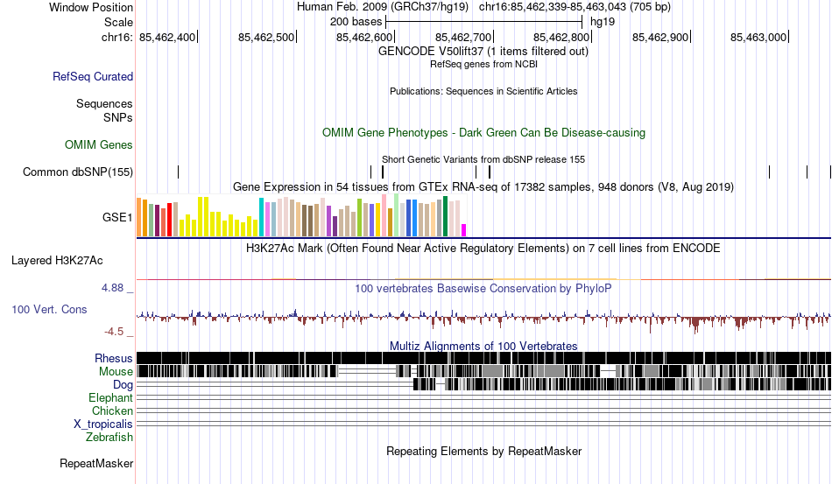Click Publications: Sequences in Scientific Articles title
Image resolution: width=832 pixels, height=484 pixels.
[x=483, y=91]
